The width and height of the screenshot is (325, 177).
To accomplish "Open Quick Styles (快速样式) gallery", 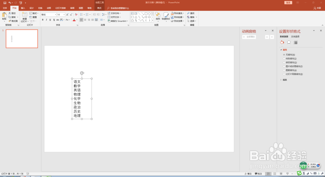I will click(166, 17).
